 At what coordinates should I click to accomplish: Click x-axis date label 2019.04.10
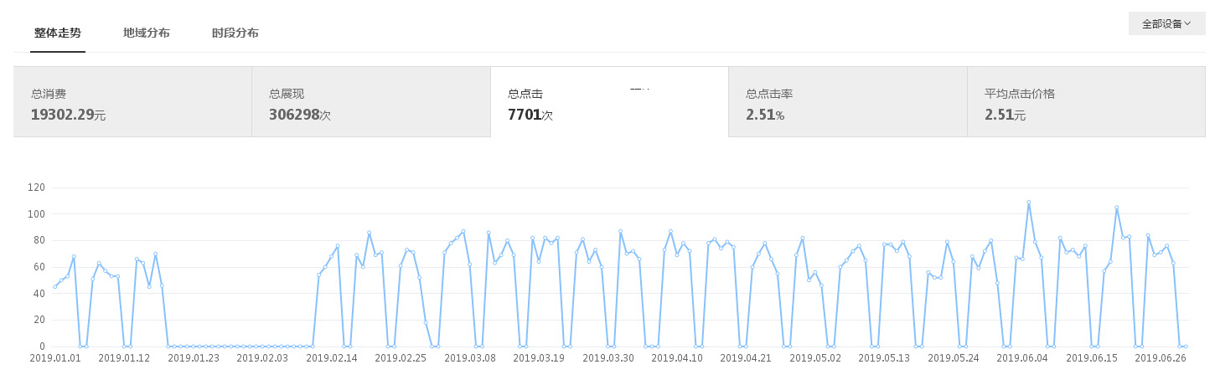click(677, 358)
